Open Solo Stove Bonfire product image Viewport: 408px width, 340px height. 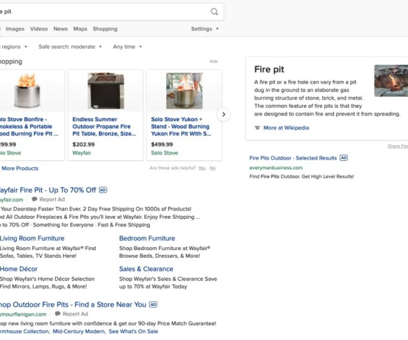pos(27,91)
